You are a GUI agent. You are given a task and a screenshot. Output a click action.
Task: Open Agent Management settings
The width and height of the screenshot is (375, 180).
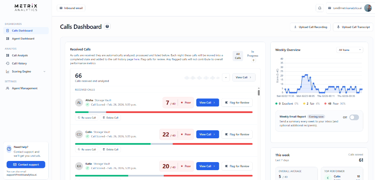pos(26,88)
